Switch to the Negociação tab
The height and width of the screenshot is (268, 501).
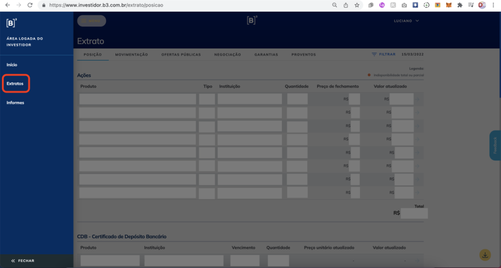coord(228,55)
